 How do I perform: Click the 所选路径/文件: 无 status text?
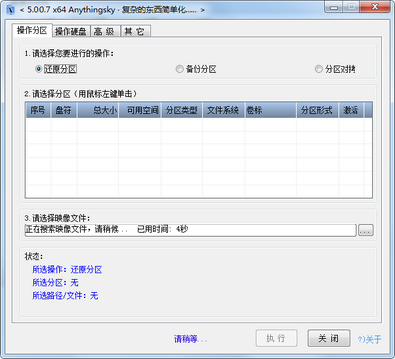coord(65,296)
